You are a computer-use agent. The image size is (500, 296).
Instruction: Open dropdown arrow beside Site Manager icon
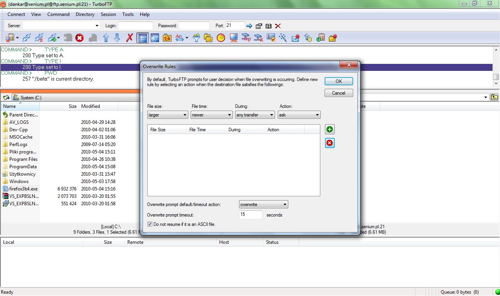click(17, 38)
